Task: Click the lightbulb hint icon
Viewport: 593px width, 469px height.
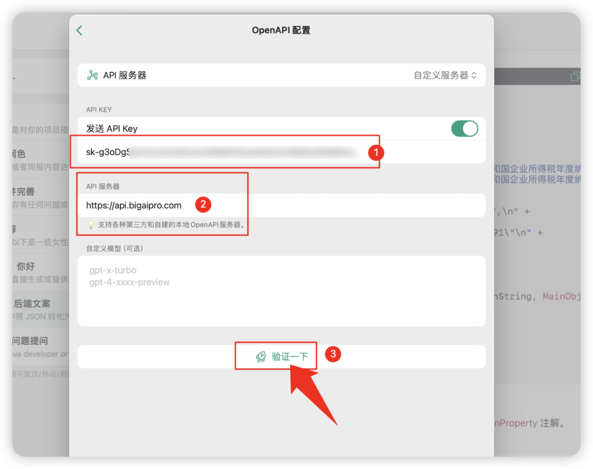Action: click(91, 225)
